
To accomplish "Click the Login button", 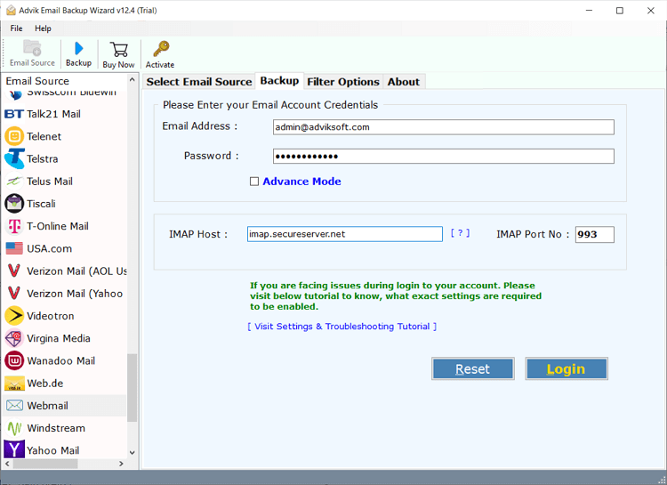I will 567,368.
